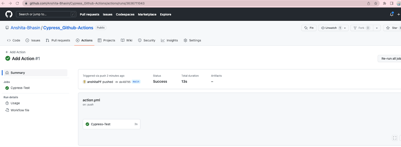Screen dimensions: 401x147
Task: Click Re-run all jobs button
Action: 390,59
